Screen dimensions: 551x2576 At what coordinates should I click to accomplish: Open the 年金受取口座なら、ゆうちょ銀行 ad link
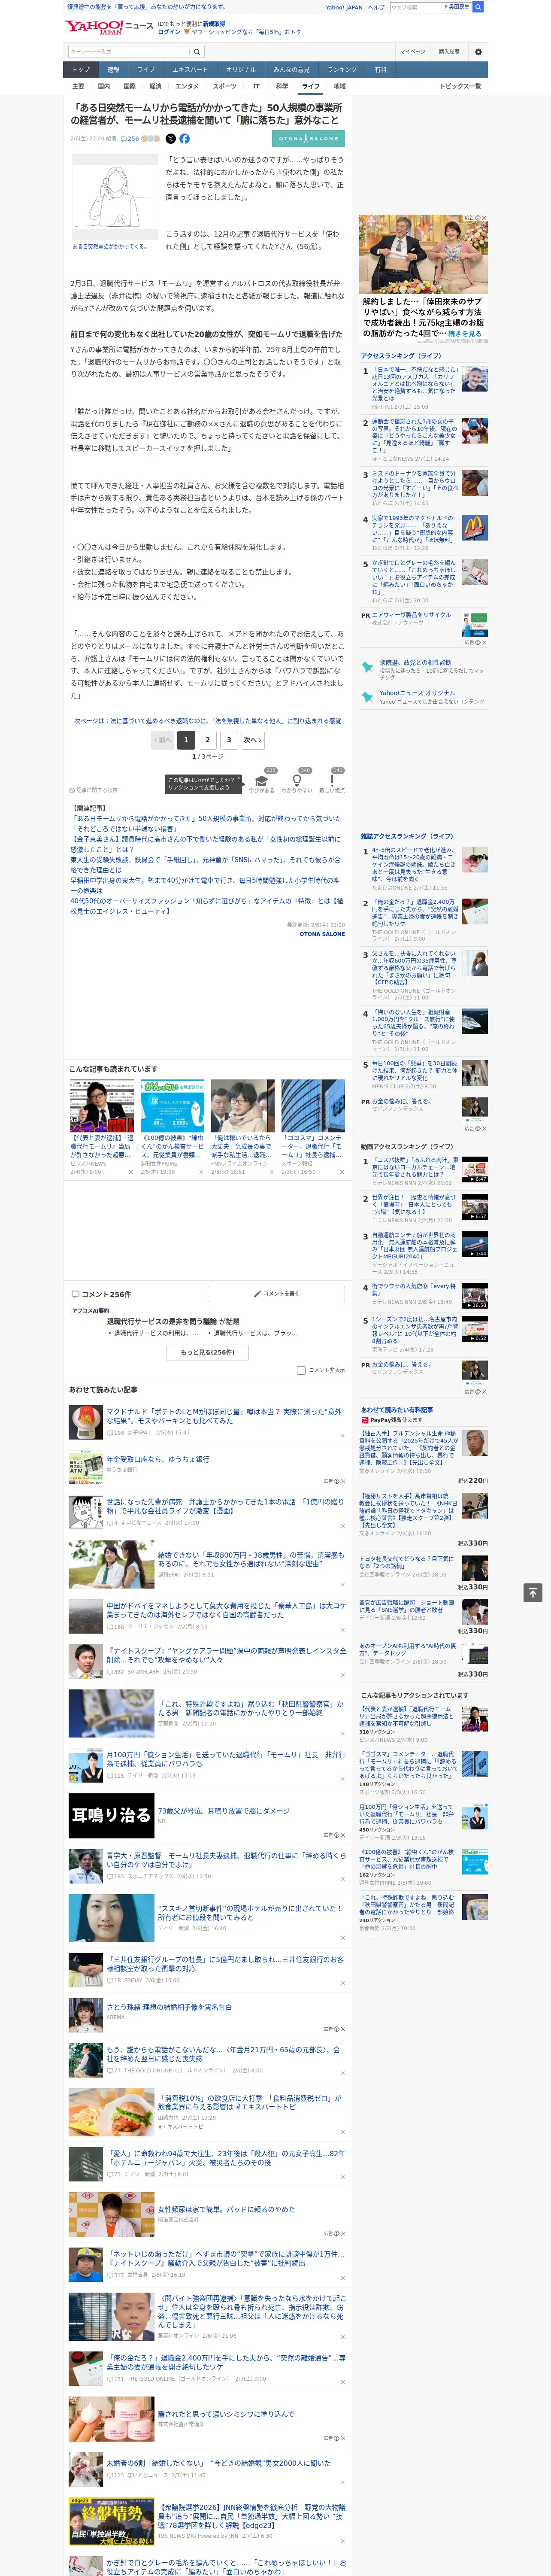tap(158, 1459)
